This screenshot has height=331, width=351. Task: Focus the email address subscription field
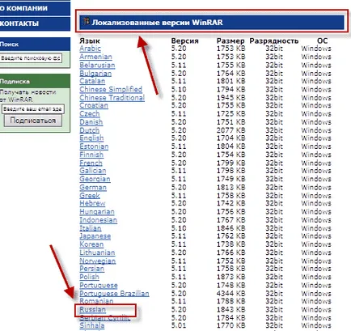tap(33, 109)
